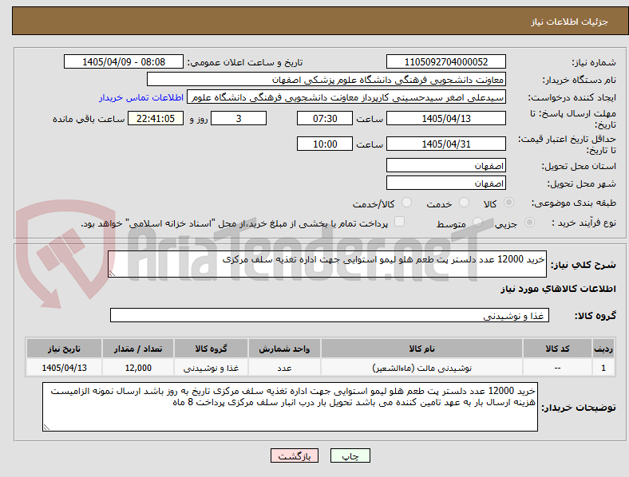629x477 pixels.
Task: Click the ردیف column header
Action: pos(603,349)
